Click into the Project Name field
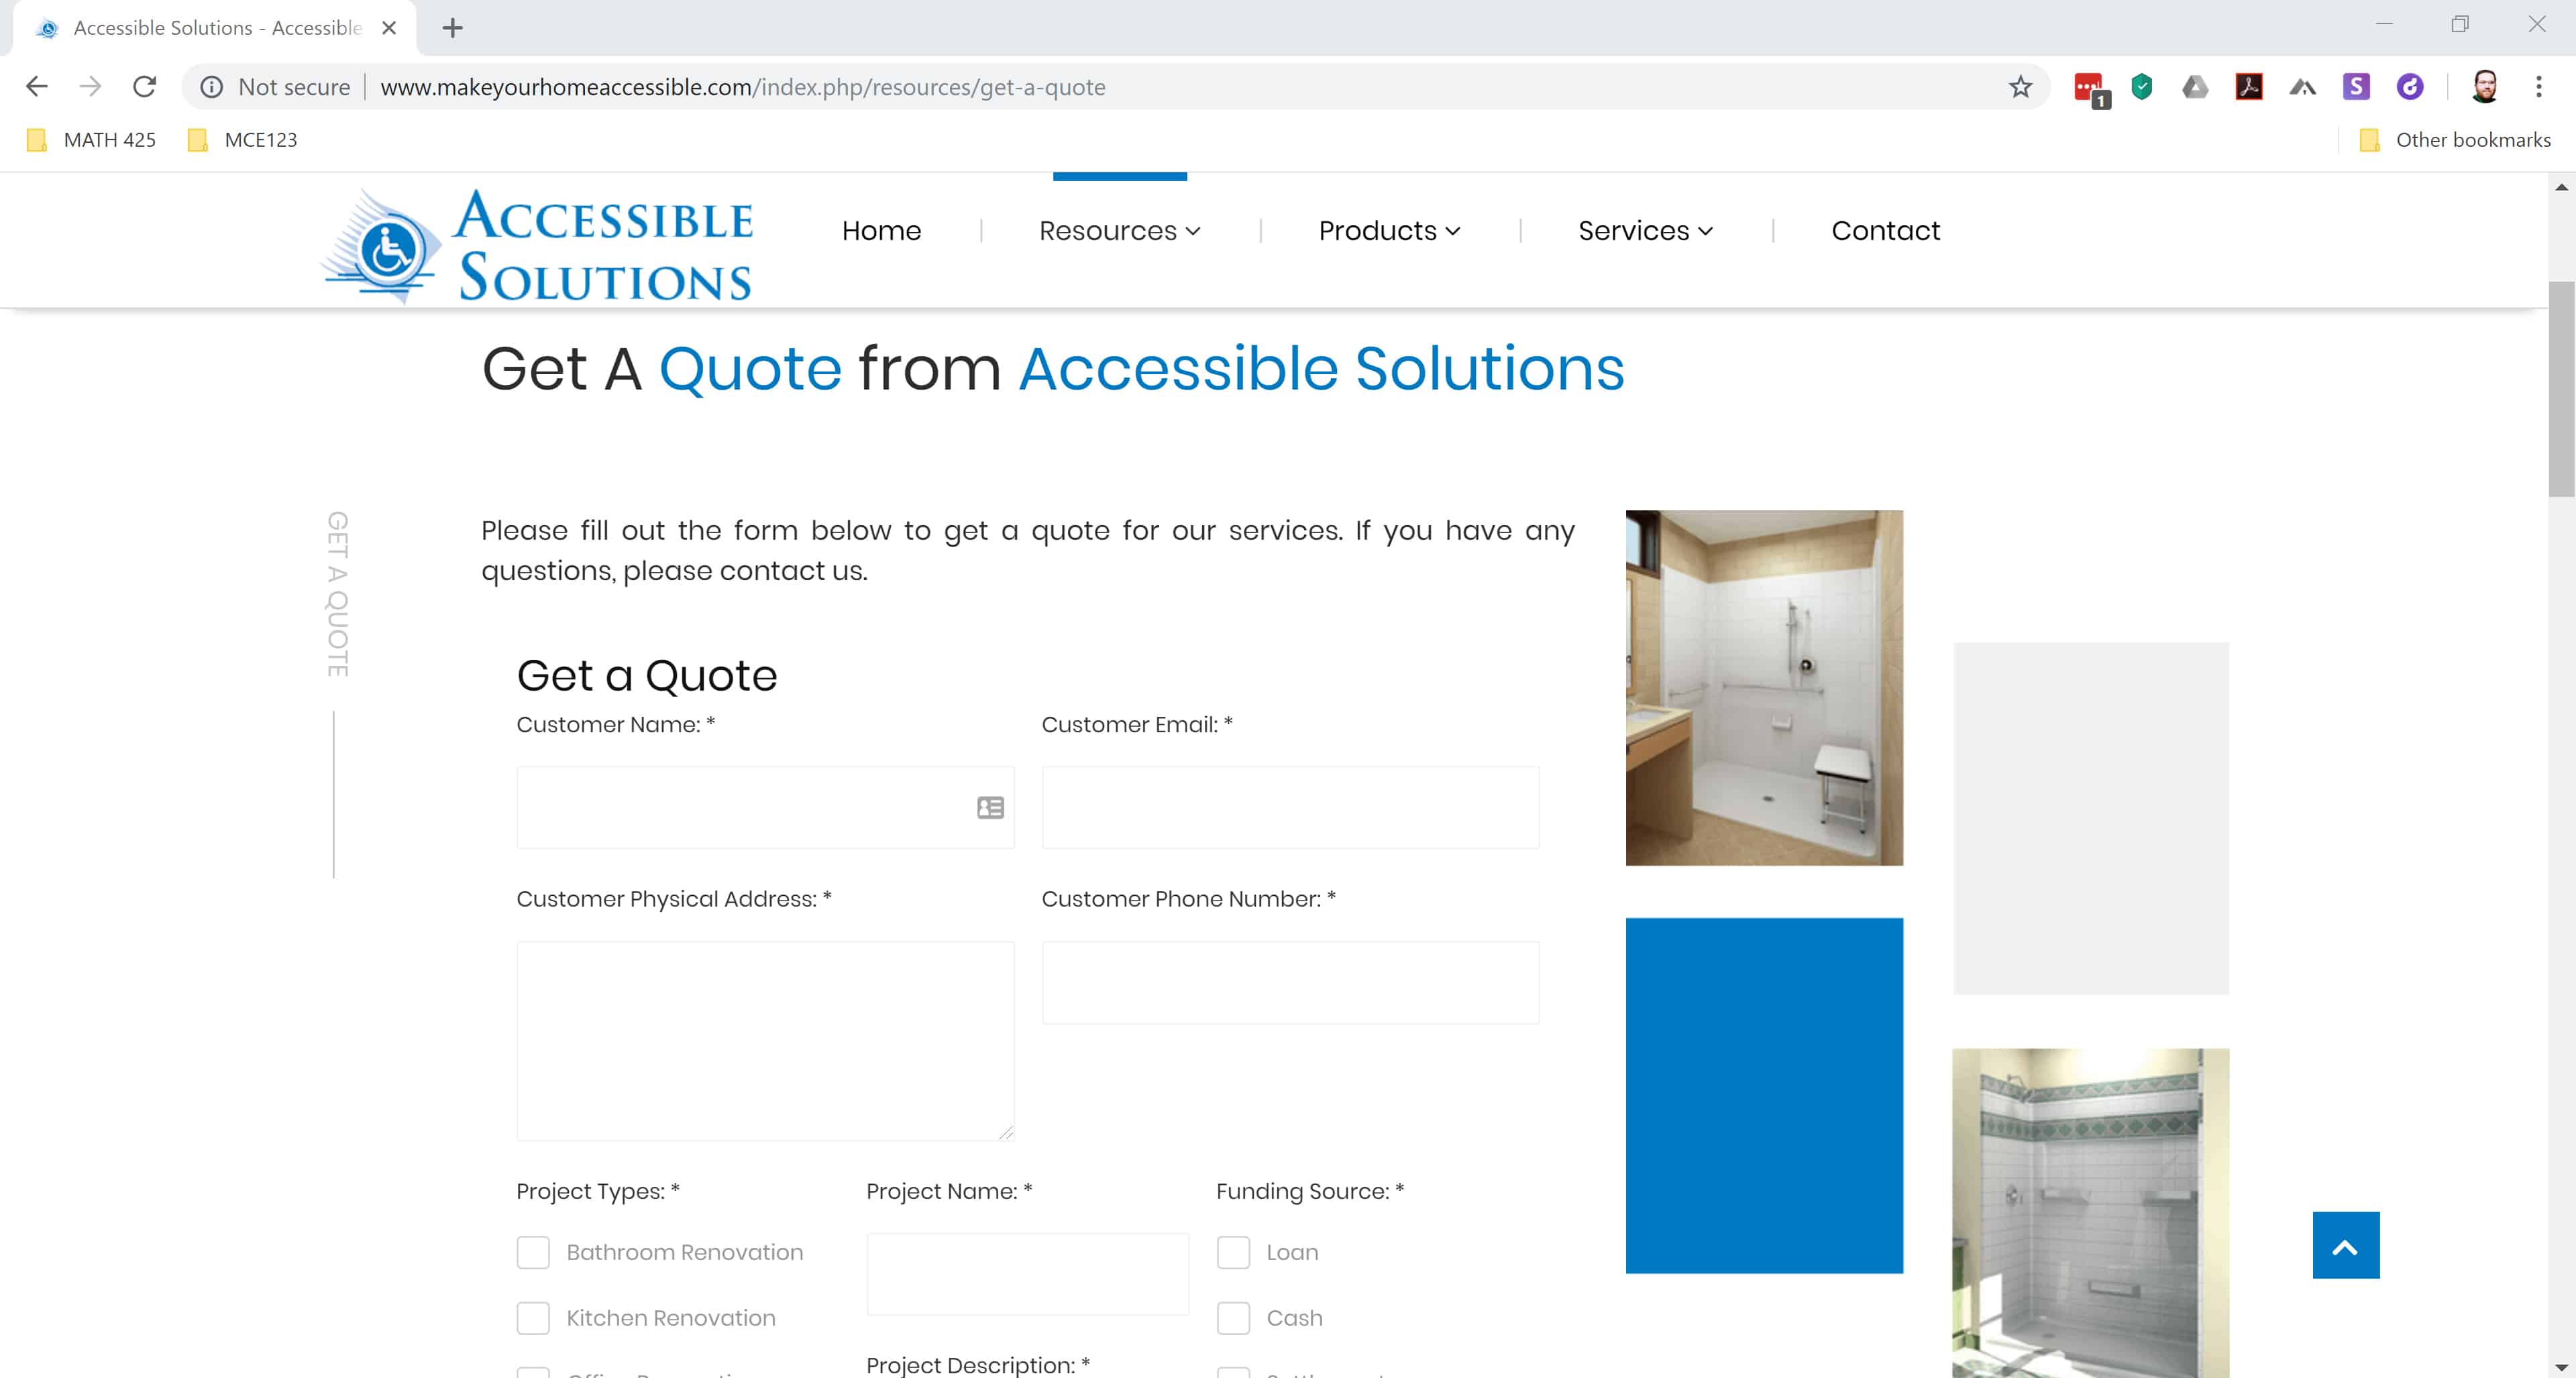This screenshot has width=2576, height=1378. pyautogui.click(x=1027, y=1273)
